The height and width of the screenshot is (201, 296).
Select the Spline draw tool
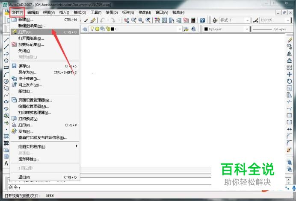pos(6,95)
